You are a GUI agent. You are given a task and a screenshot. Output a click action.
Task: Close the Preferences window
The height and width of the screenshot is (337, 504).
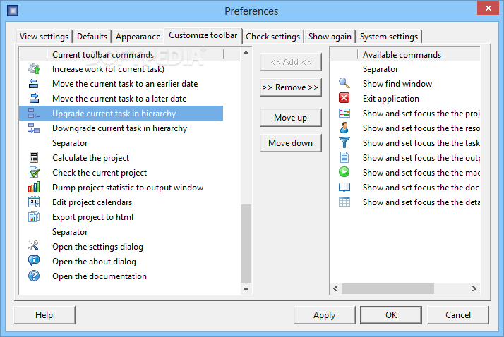[x=488, y=8]
